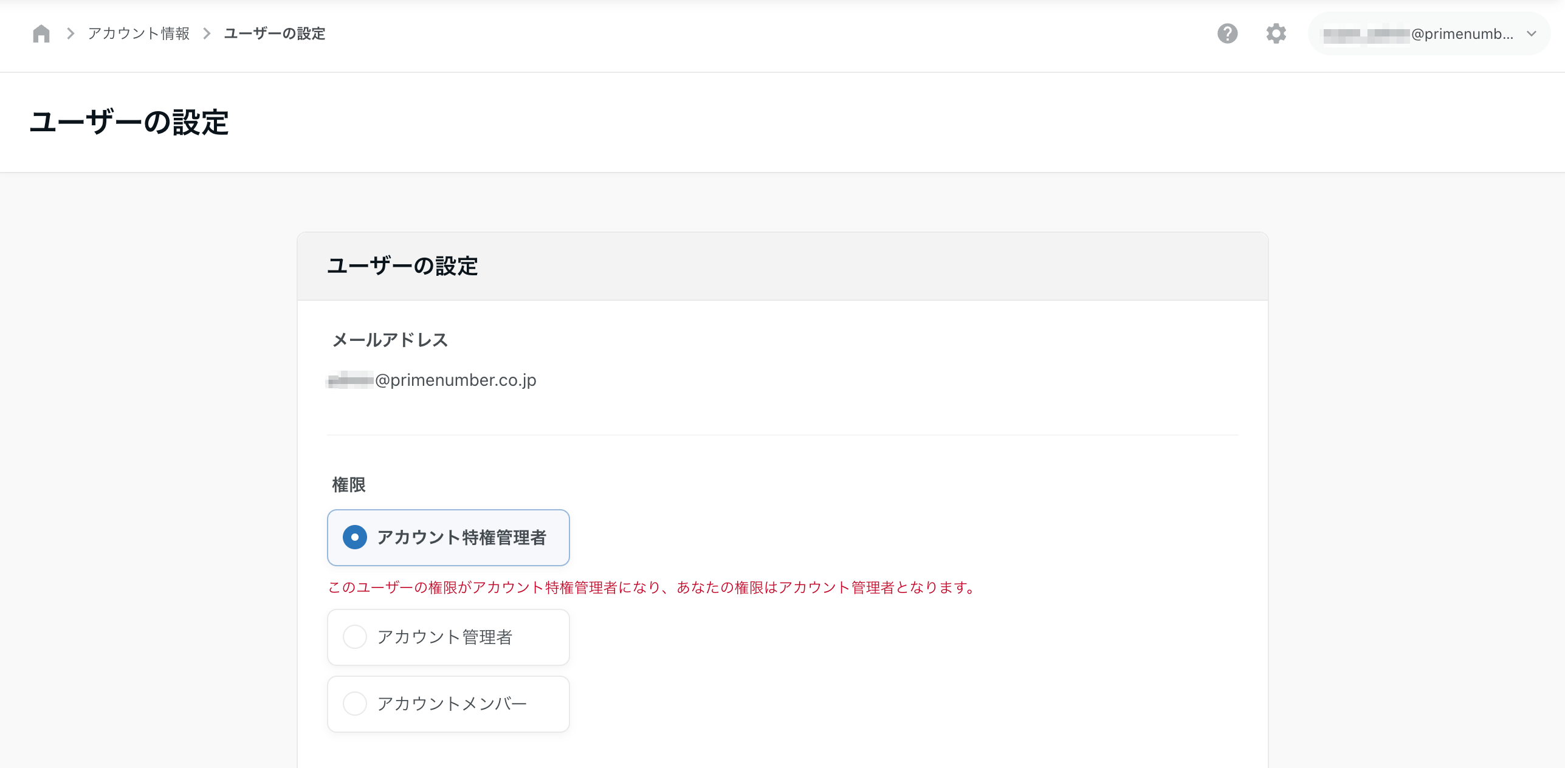Click the 権限 section label
This screenshot has width=1565, height=768.
click(x=349, y=485)
